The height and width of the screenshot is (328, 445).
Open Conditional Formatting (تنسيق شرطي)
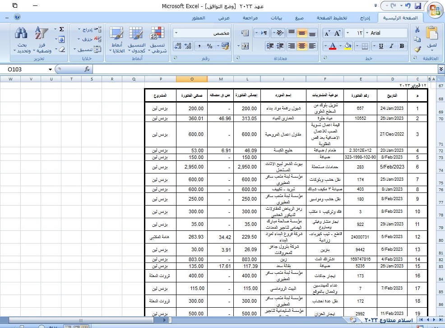point(158,40)
